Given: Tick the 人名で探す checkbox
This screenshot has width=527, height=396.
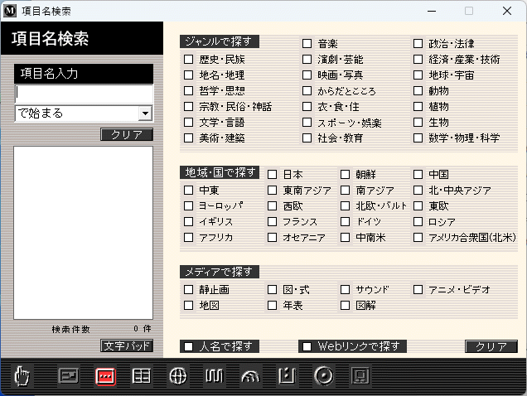Looking at the screenshot, I should pyautogui.click(x=189, y=346).
